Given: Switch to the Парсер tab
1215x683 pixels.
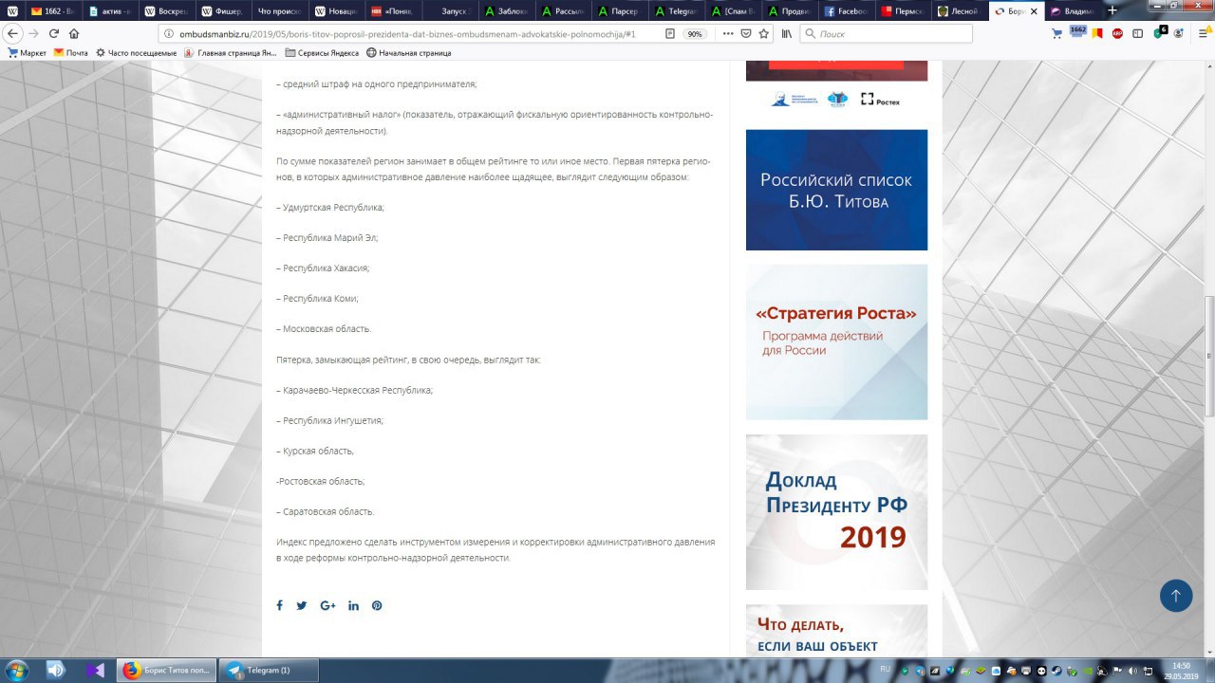Looking at the screenshot, I should (622, 11).
